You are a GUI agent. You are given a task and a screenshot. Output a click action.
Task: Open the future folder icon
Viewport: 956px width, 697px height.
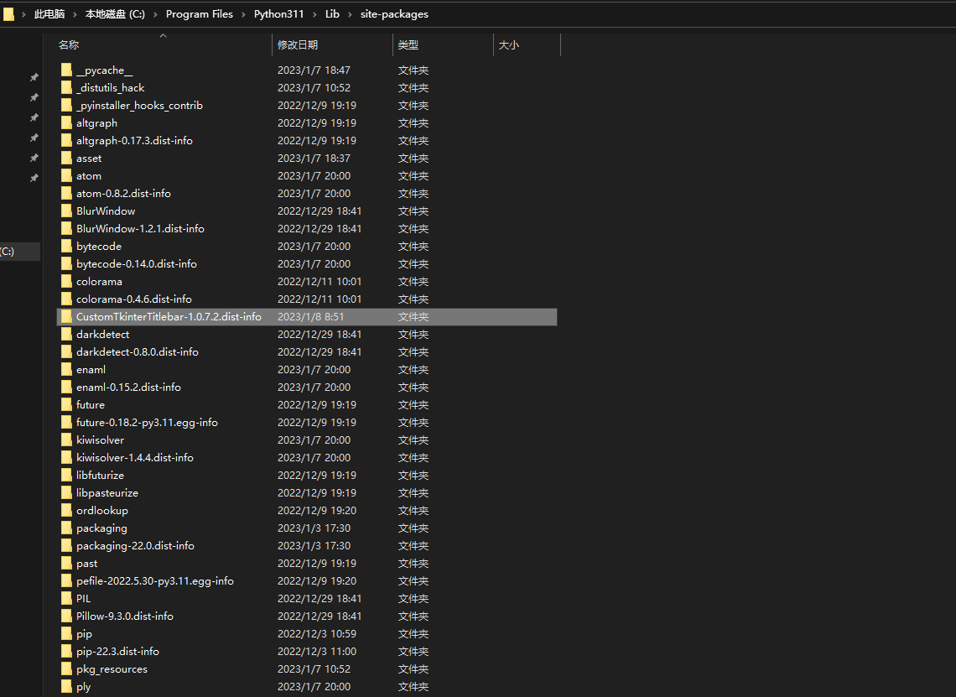coord(66,404)
